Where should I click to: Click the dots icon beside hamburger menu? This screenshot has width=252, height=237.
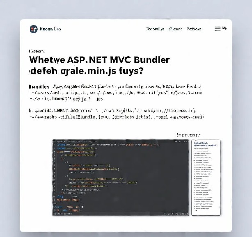(x=225, y=28)
